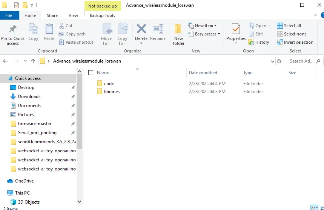
Task: Click Invert selection
Action: pos(295,42)
